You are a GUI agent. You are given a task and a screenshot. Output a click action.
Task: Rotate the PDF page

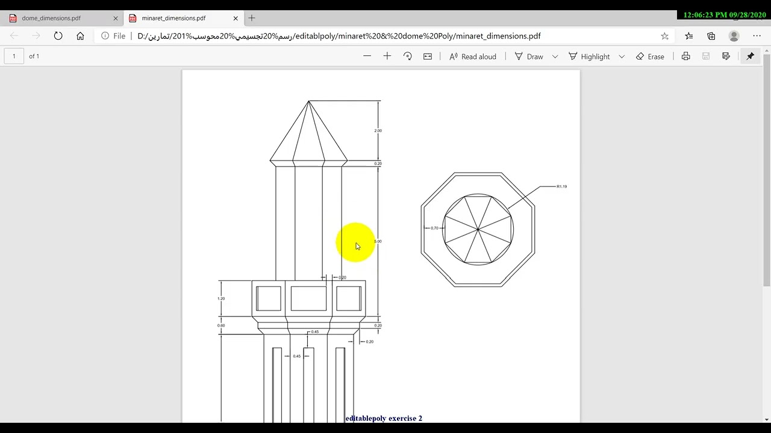point(408,56)
